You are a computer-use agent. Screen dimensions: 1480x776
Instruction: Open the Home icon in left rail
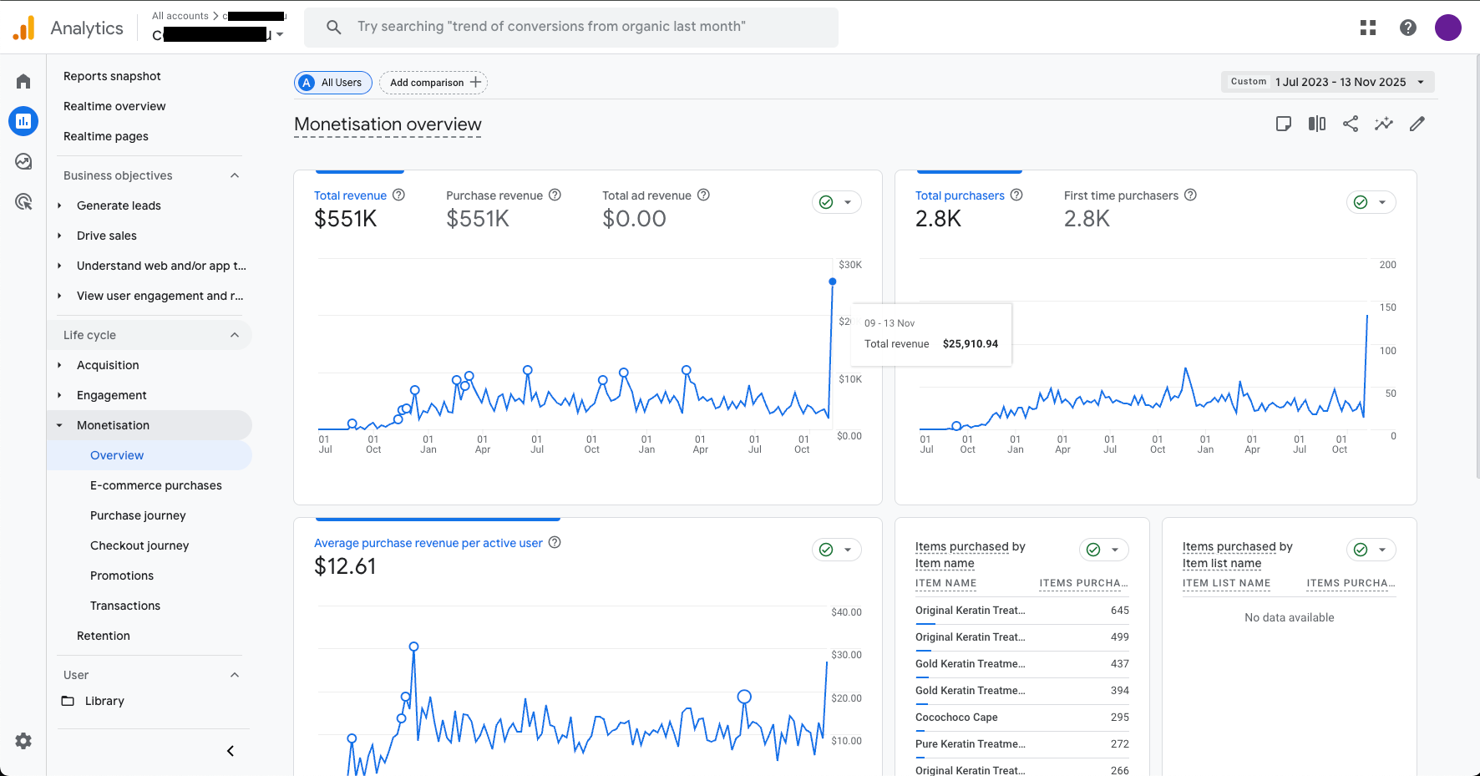point(23,81)
